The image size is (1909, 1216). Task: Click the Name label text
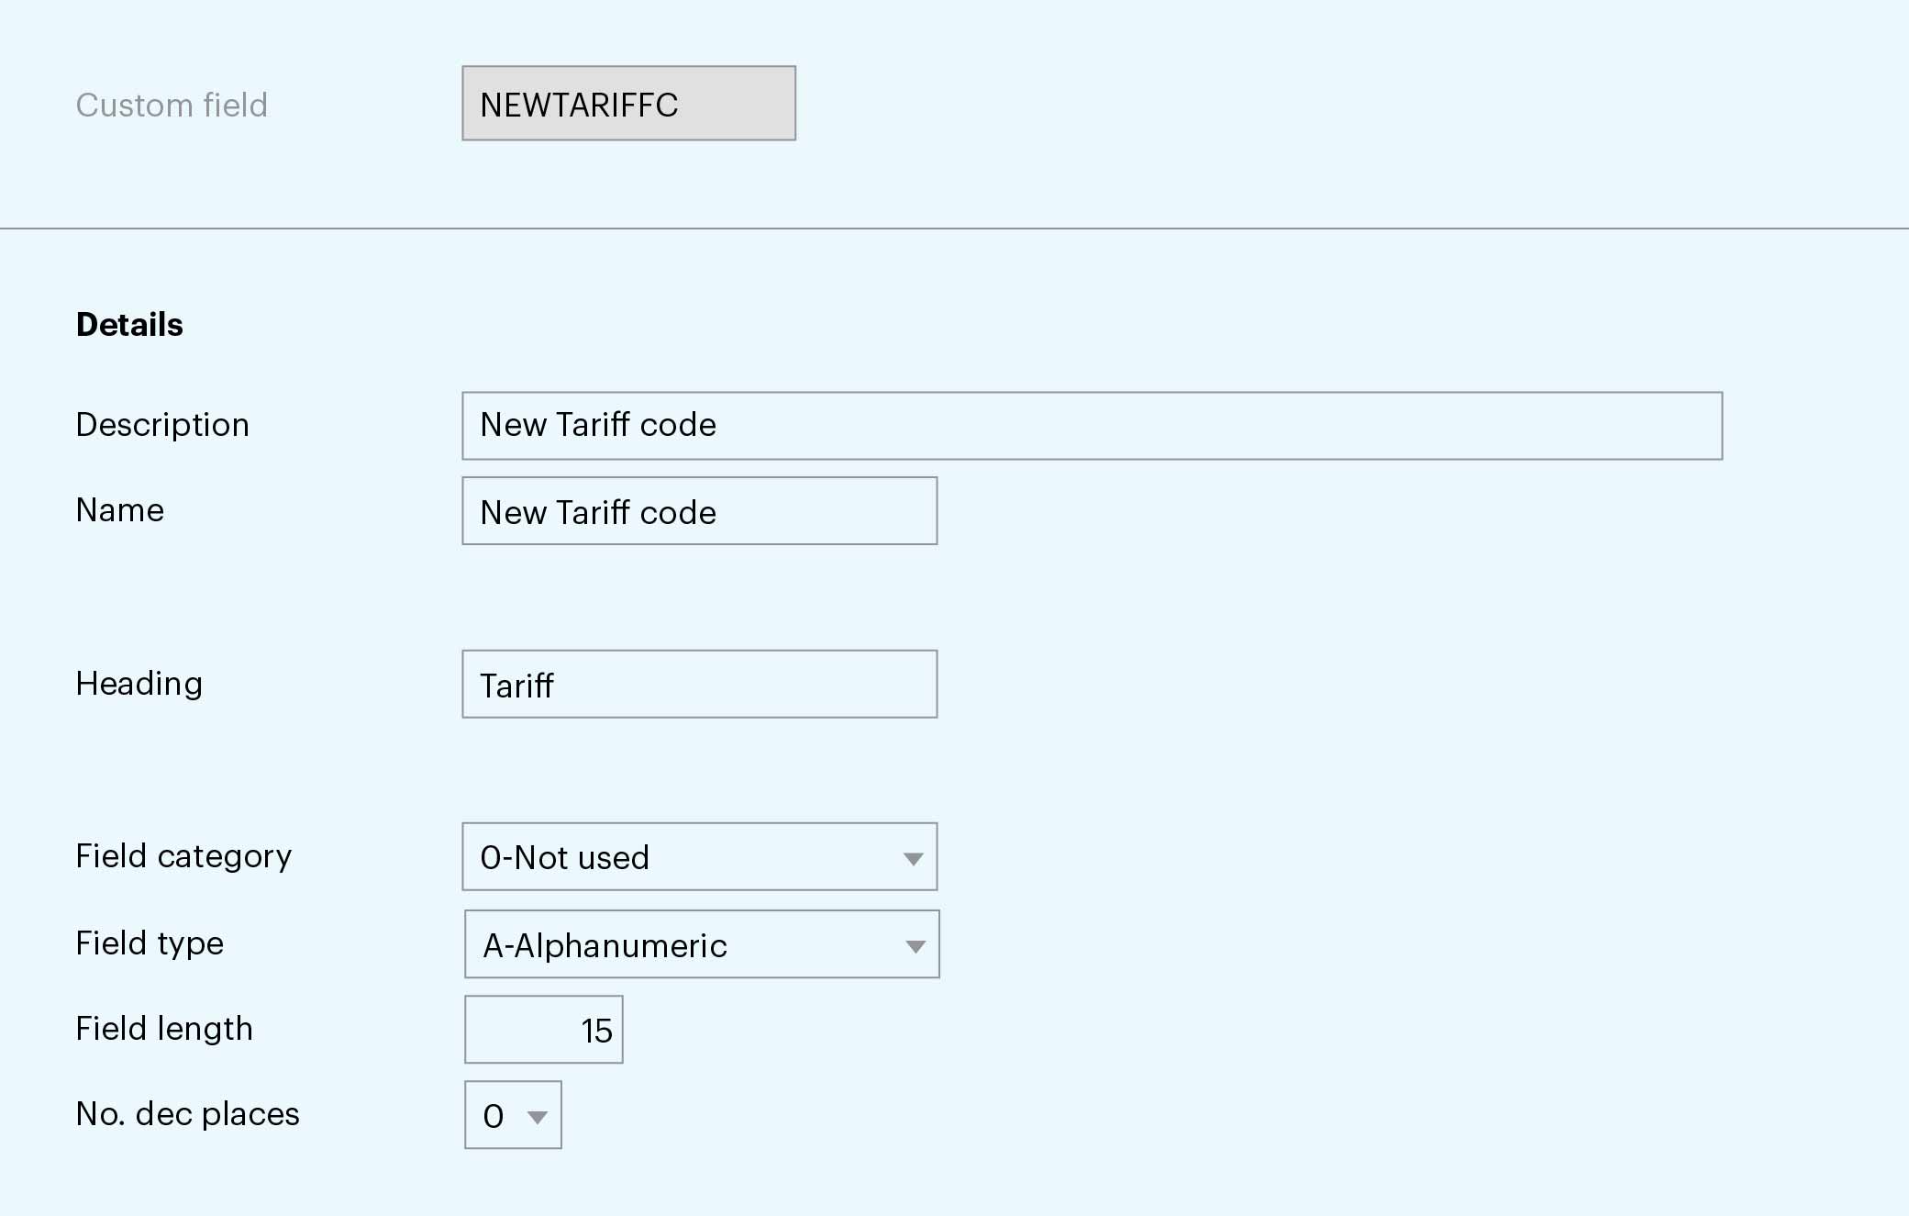pos(120,510)
